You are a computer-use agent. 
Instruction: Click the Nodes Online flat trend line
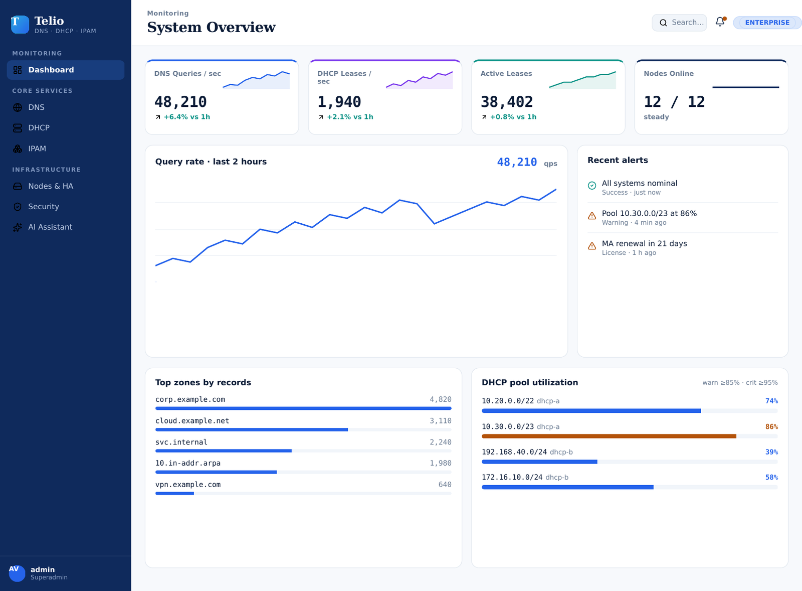click(746, 87)
